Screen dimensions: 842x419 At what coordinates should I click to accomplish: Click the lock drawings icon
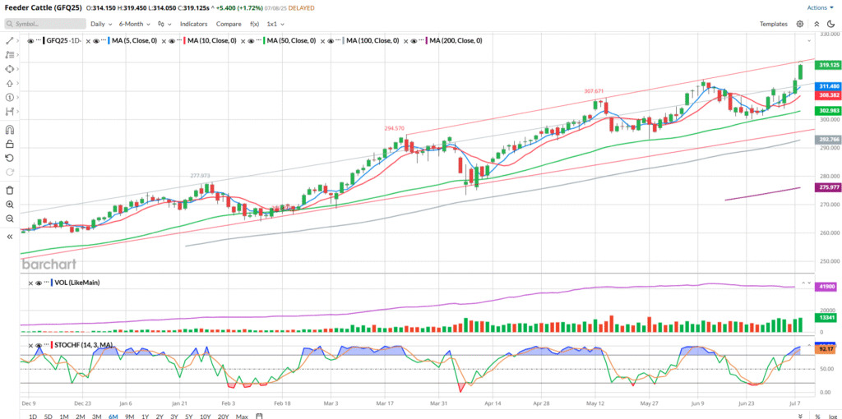pyautogui.click(x=10, y=144)
